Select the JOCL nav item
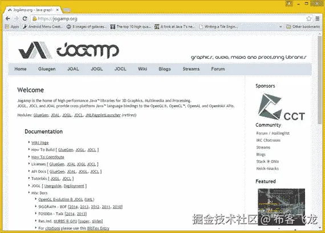Screen dimensions: 325x233 click(x=120, y=69)
